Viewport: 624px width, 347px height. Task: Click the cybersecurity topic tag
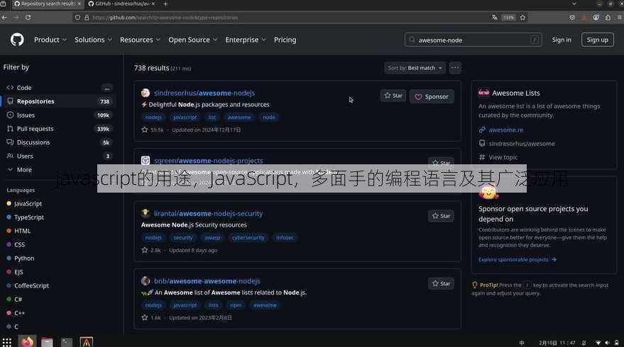click(x=248, y=237)
